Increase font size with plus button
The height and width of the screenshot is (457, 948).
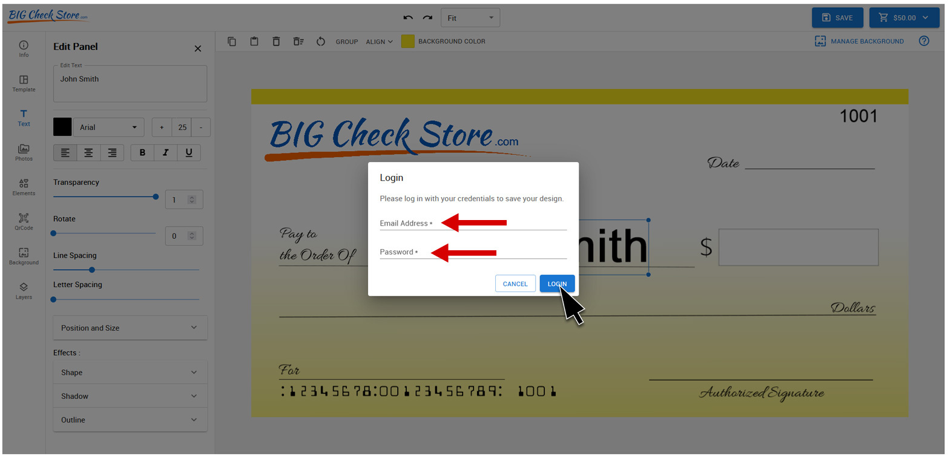pos(162,128)
